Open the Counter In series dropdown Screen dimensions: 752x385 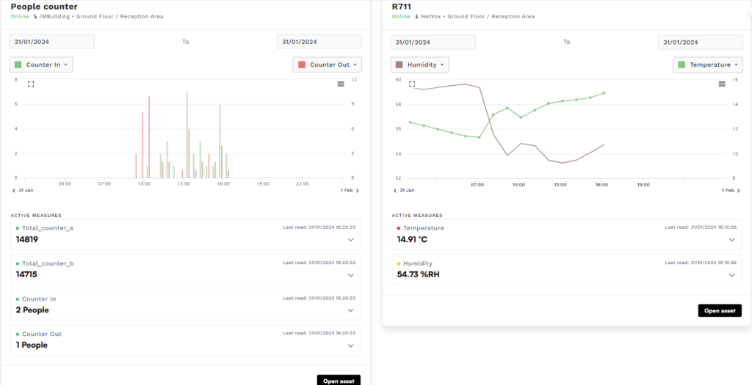click(x=41, y=65)
